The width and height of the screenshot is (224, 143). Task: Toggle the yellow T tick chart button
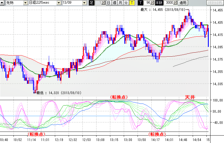point(132,3)
